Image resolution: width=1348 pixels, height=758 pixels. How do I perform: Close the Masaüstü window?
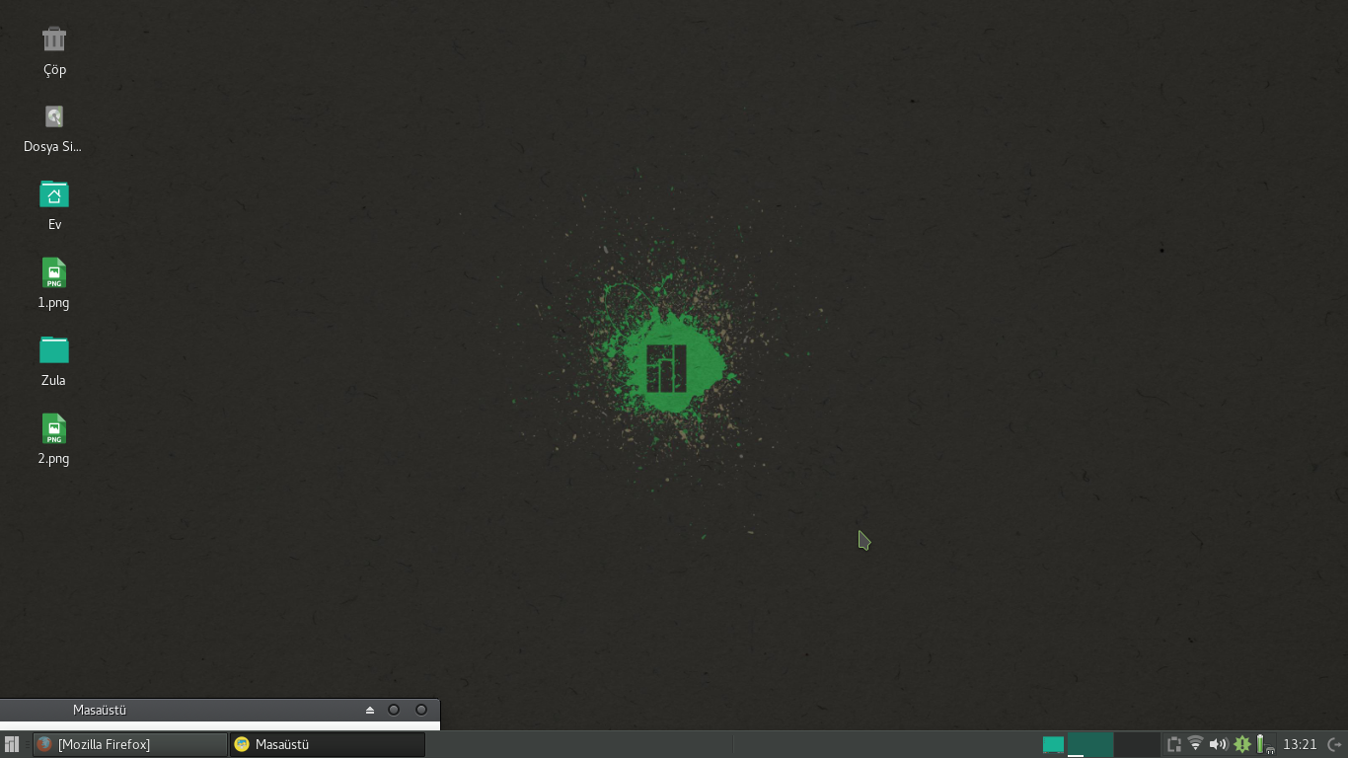[421, 710]
